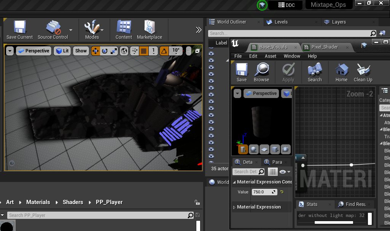The height and width of the screenshot is (231, 390).
Task: Switch to the Parameters panel tab
Action: coord(276,162)
